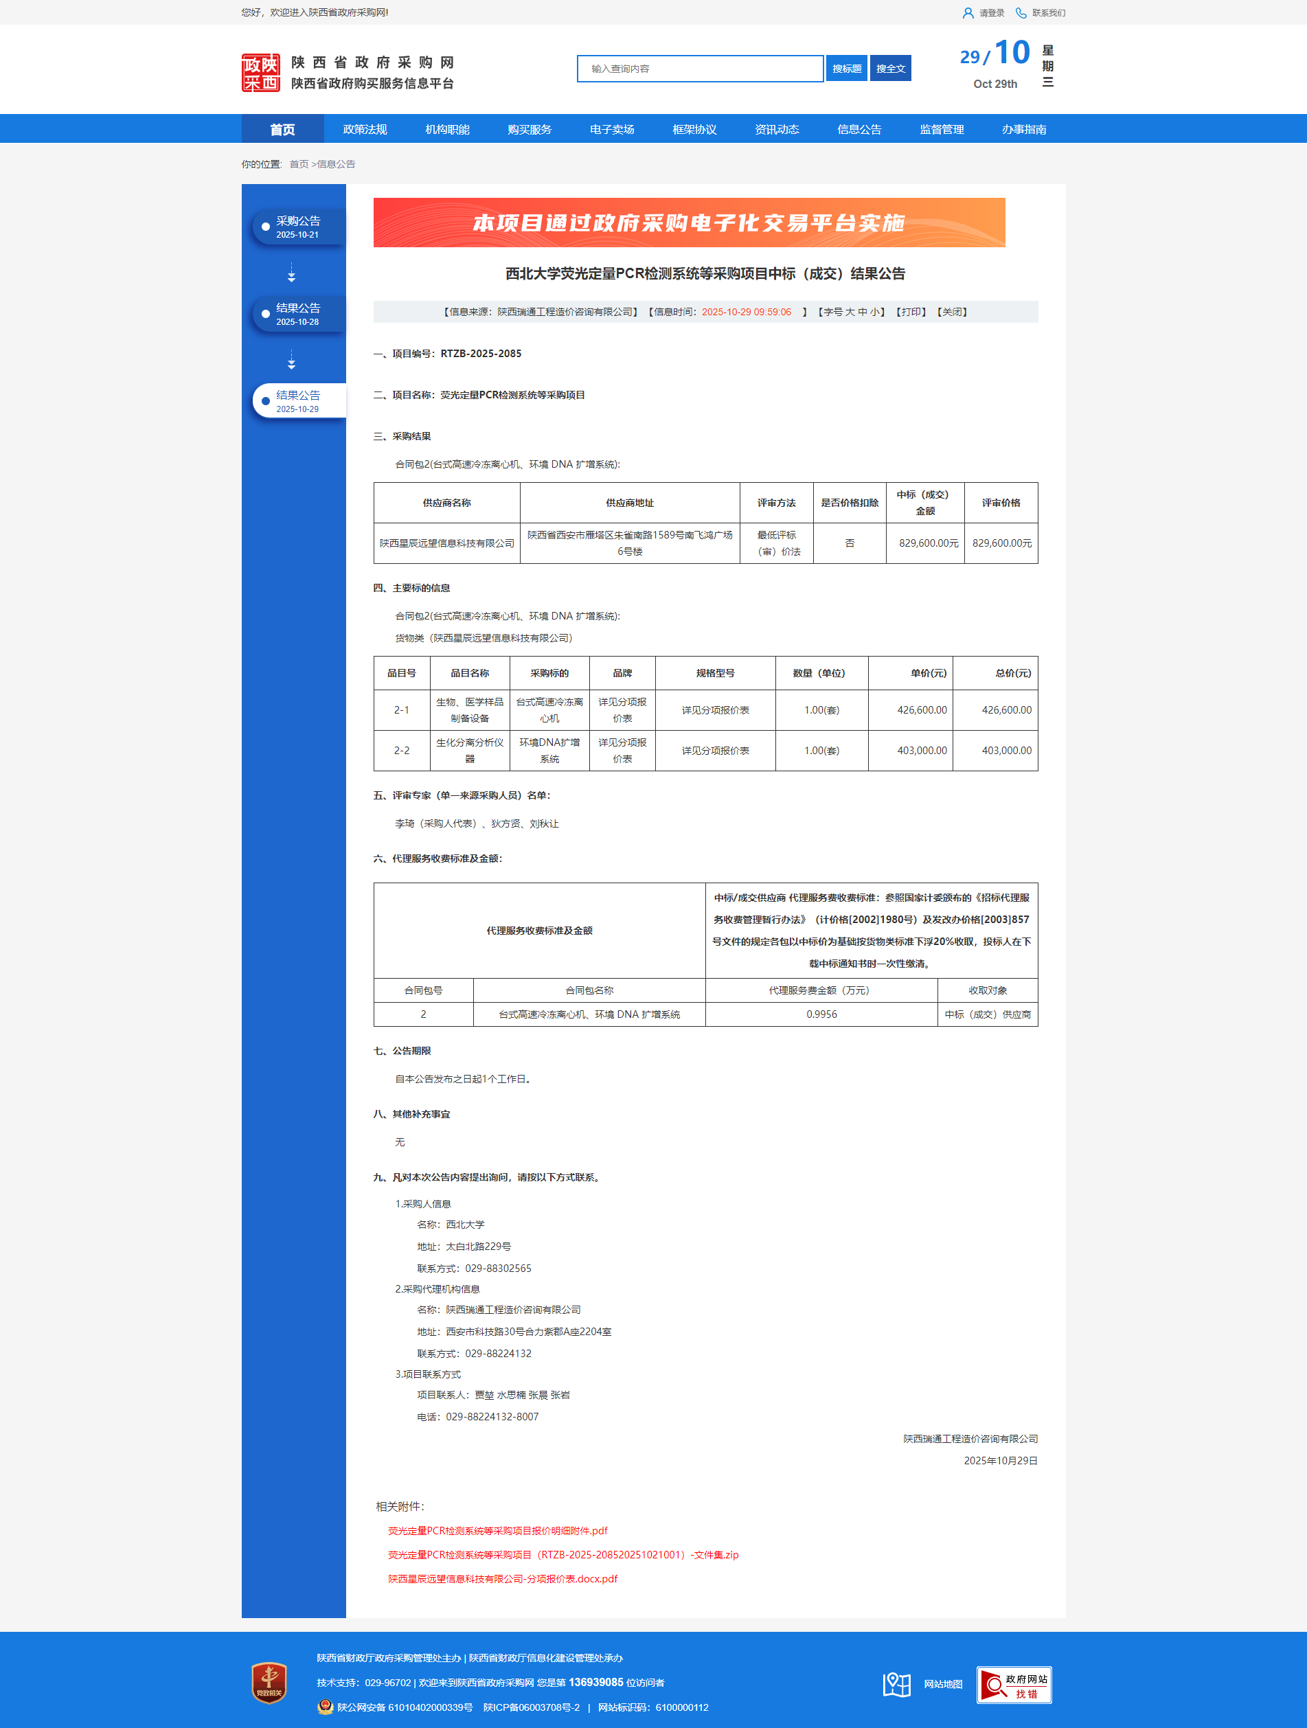This screenshot has height=1728, width=1307.
Task: Select the 采购公告 2025-10-21 timeline step
Action: click(297, 227)
